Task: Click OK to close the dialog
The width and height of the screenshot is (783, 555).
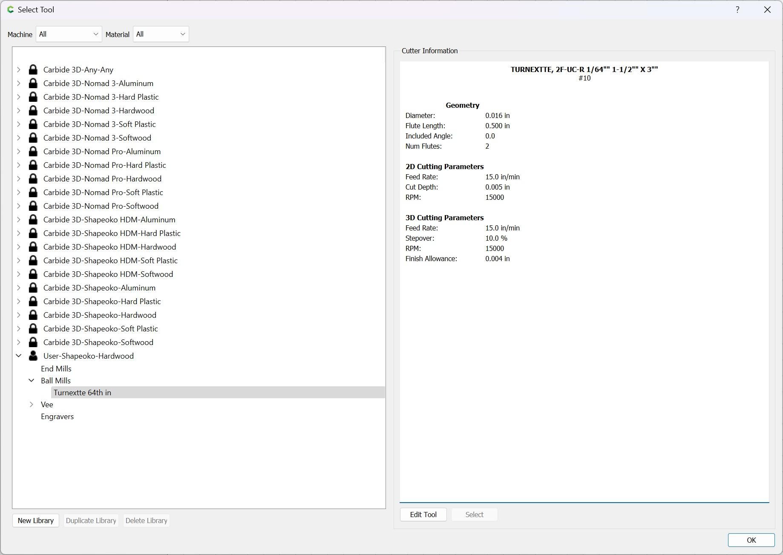Action: pos(751,540)
